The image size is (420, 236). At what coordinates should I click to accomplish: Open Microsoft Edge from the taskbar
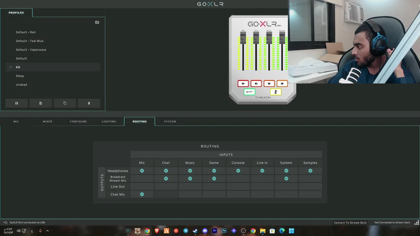[x=282, y=231]
